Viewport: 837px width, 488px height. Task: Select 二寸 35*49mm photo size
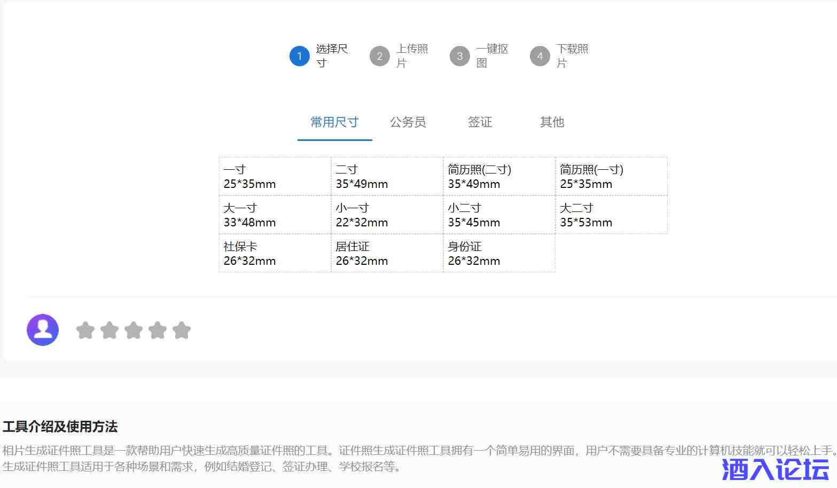click(387, 177)
